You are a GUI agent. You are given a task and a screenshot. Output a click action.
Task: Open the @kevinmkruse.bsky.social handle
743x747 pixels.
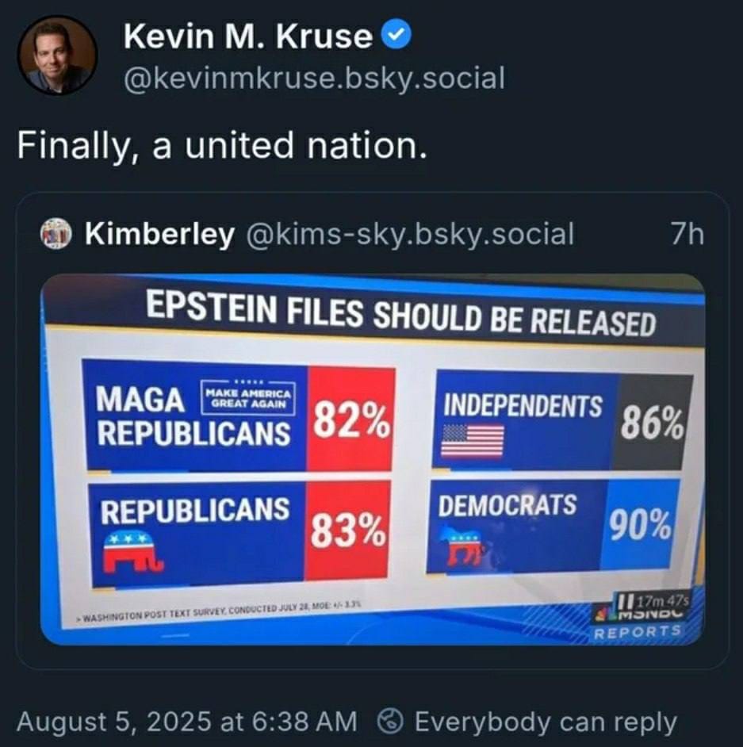[314, 78]
